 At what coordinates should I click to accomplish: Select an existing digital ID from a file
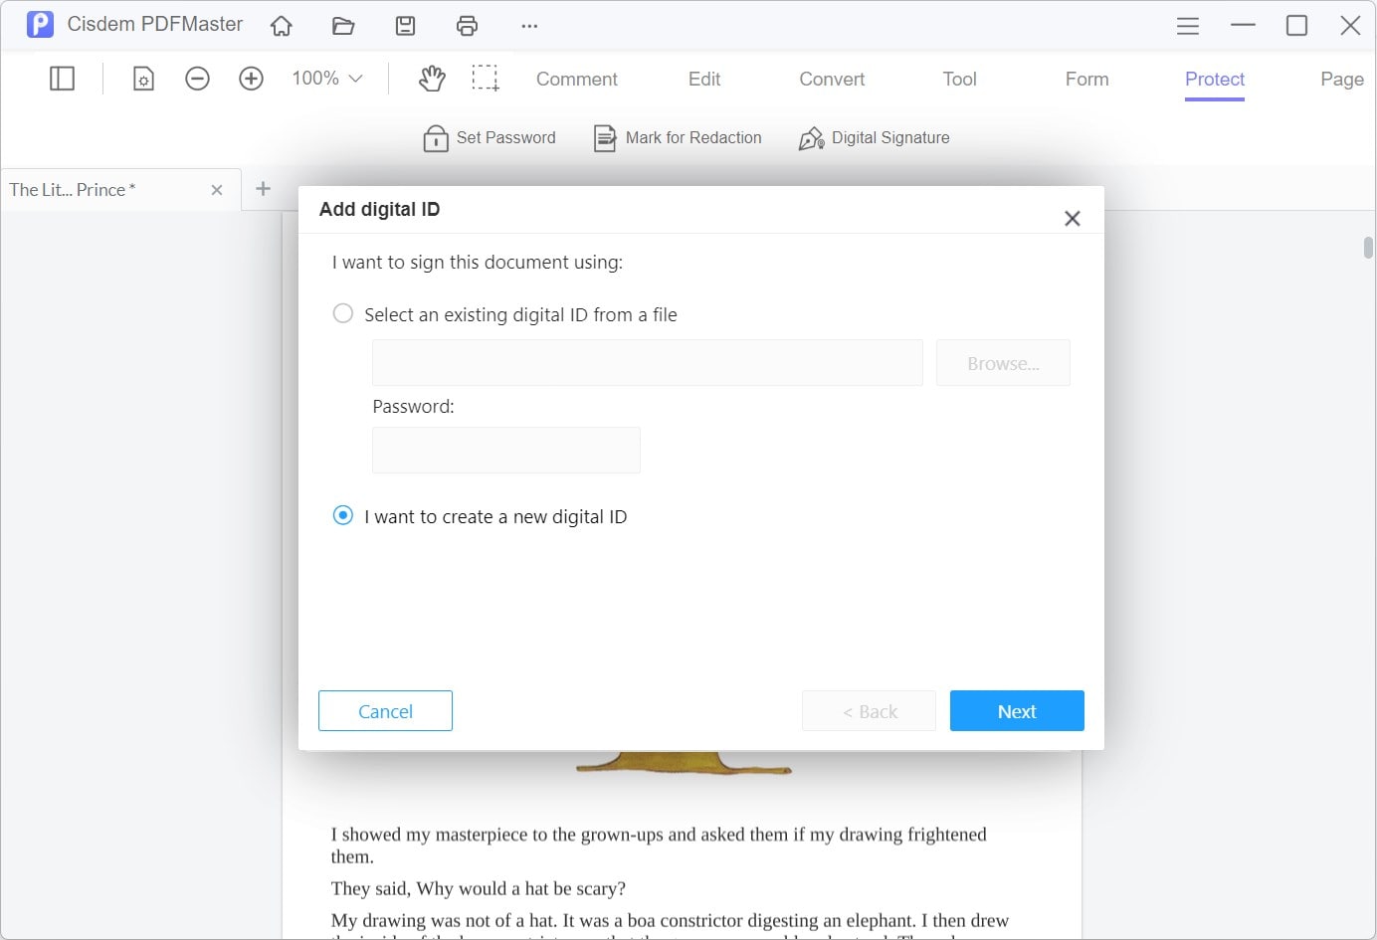tap(342, 312)
